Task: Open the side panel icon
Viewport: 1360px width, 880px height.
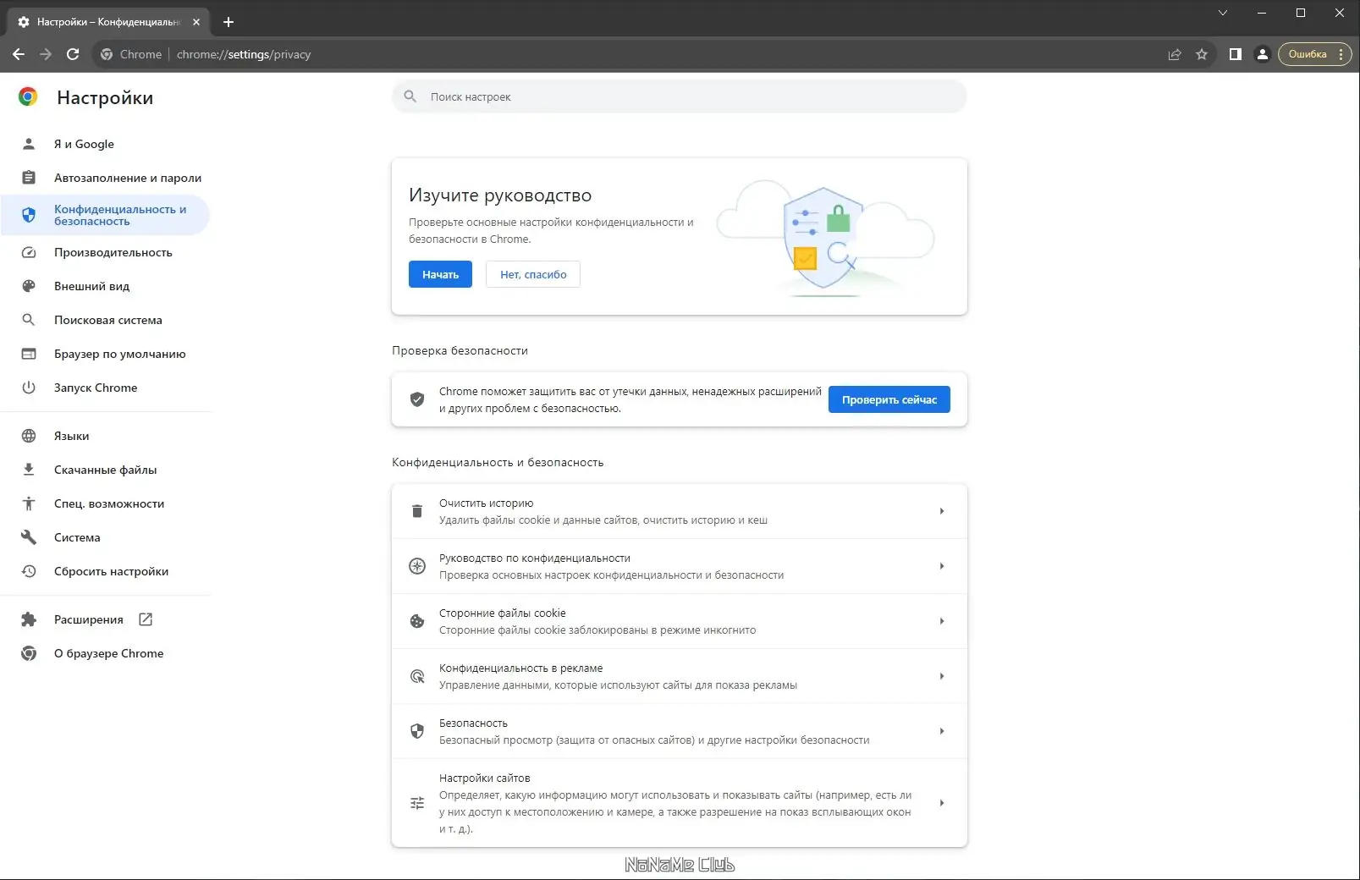Action: tap(1235, 53)
